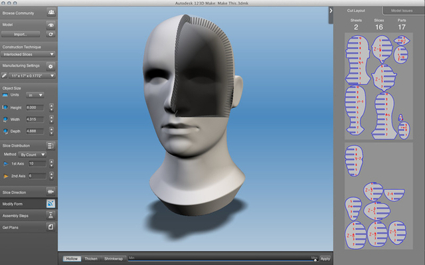The image size is (425, 265).
Task: Open Browse Community people icon
Action: click(51, 13)
